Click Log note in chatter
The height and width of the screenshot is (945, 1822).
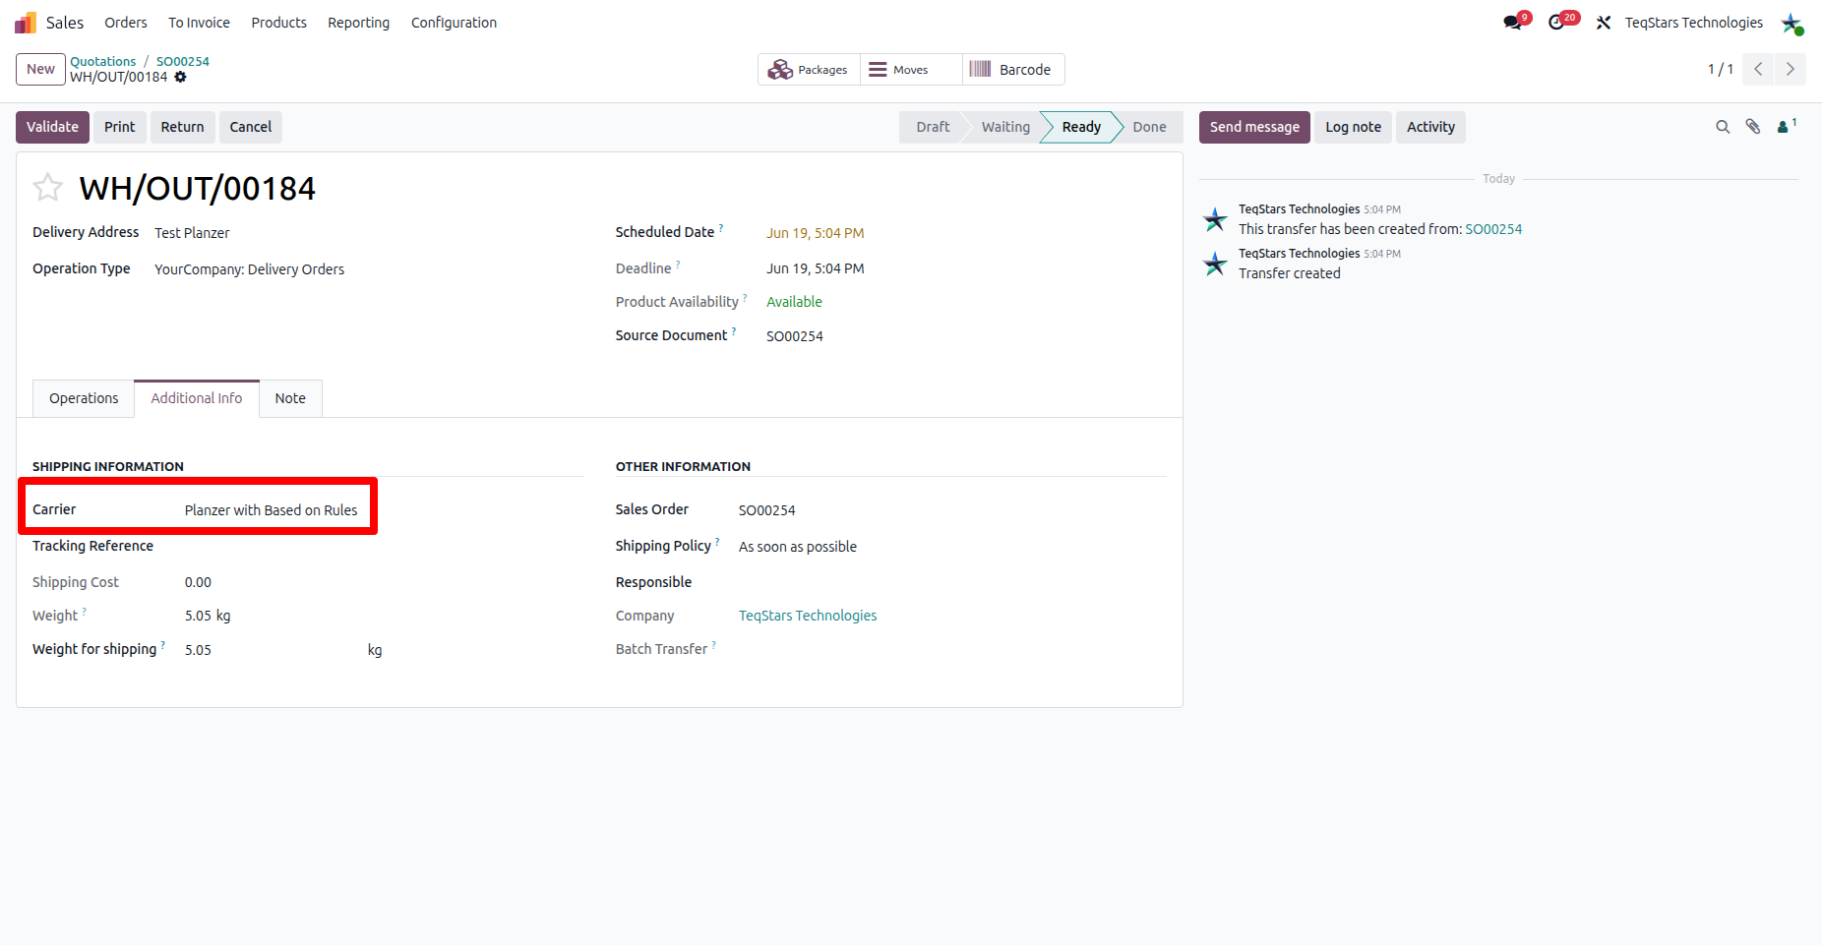coord(1353,127)
